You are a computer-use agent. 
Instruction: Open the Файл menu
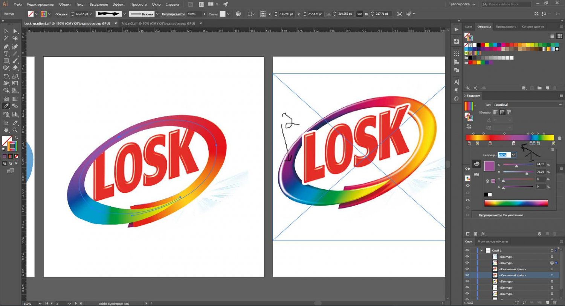point(18,4)
